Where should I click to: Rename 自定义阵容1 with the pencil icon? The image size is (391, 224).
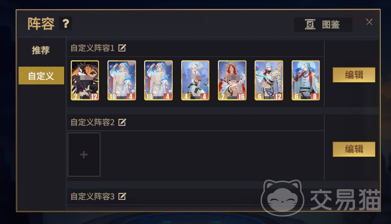point(122,48)
